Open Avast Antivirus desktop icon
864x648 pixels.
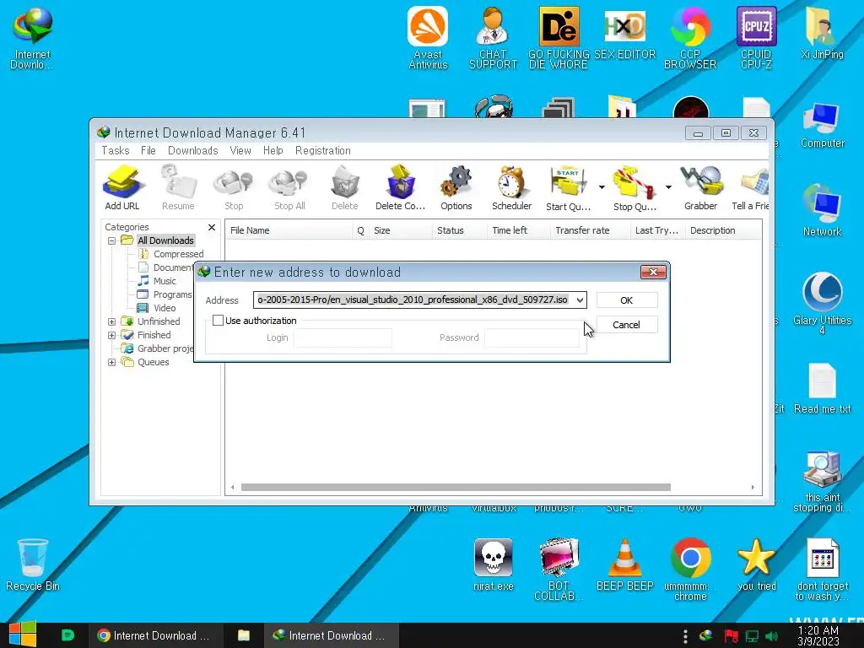coord(428,37)
